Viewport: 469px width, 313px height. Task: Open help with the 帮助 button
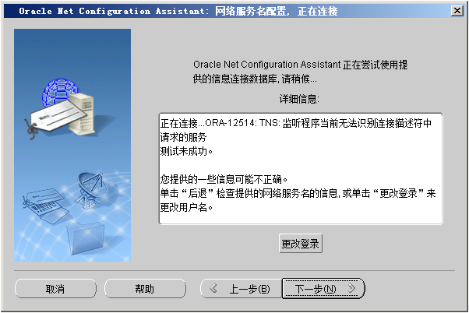(145, 289)
